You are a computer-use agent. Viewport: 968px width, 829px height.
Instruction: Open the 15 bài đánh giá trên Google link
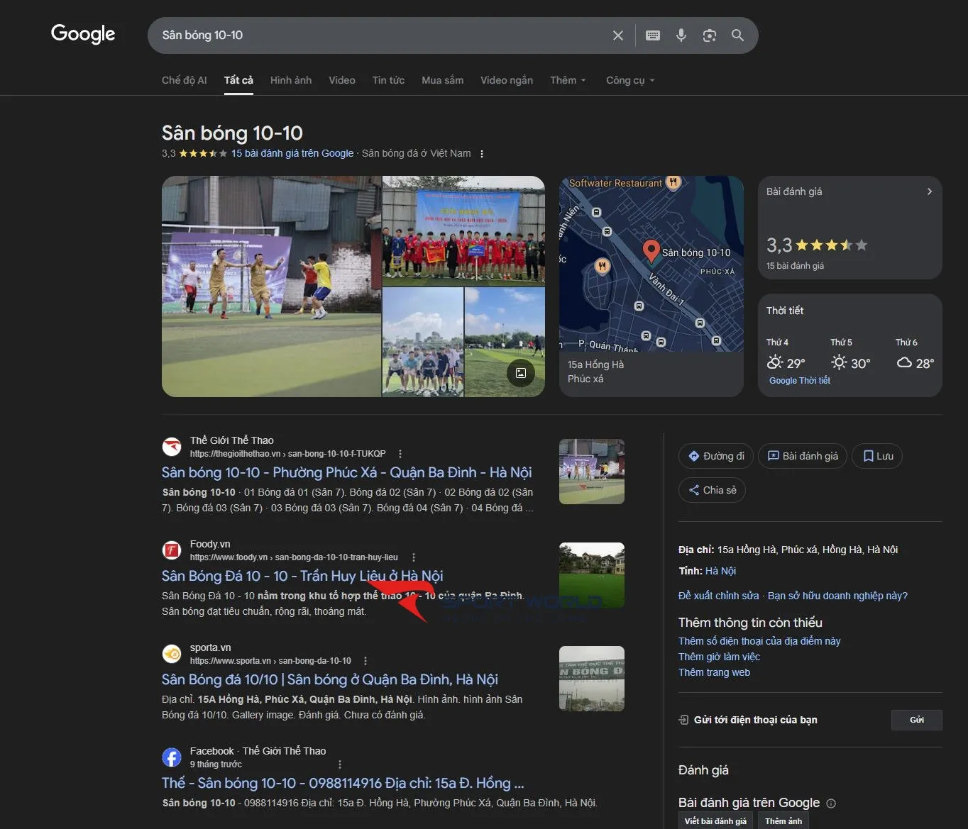pos(292,153)
